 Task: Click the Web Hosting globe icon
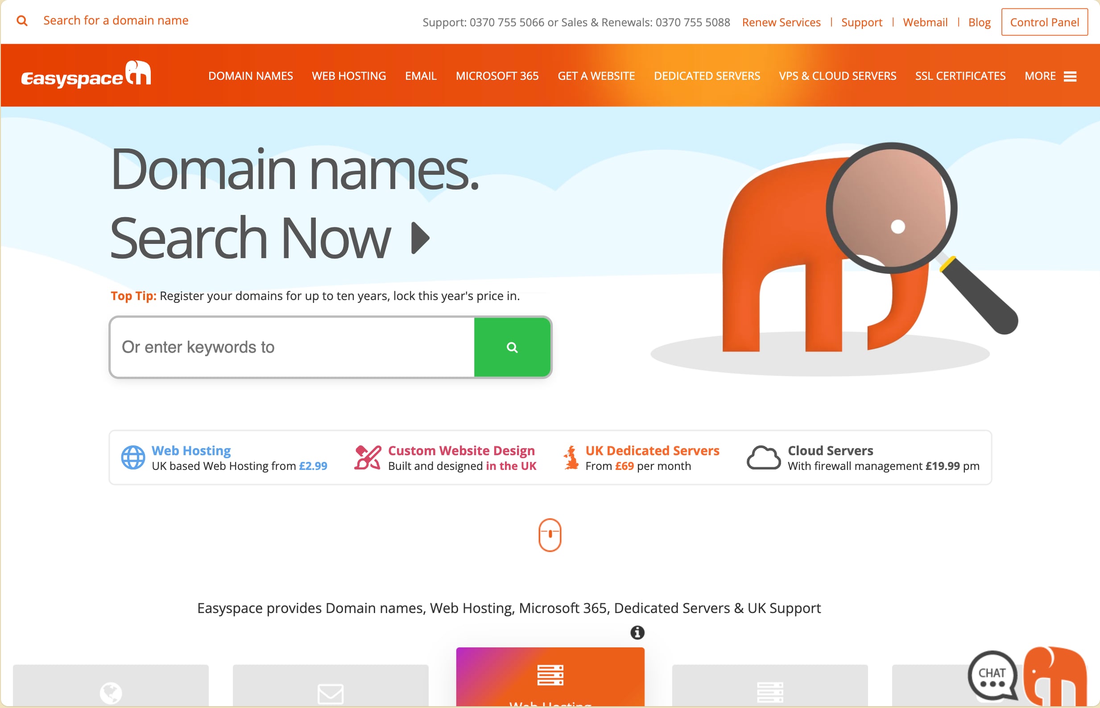[133, 457]
